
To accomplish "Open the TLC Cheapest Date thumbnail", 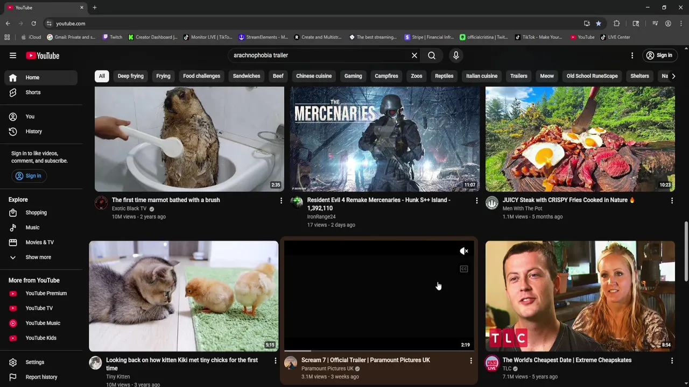I will pos(580,296).
